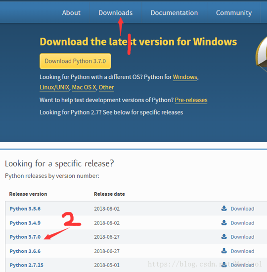Click download icon in Python 2.7.15 row
267x272 pixels.
[x=224, y=265]
